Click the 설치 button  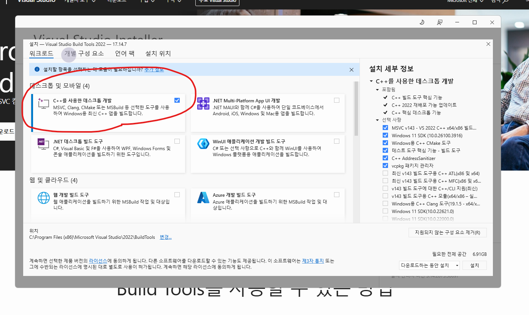[x=475, y=265]
